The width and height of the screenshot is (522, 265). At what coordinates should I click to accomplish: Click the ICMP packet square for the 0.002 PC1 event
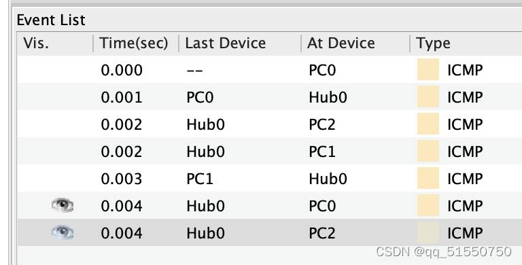tap(428, 151)
